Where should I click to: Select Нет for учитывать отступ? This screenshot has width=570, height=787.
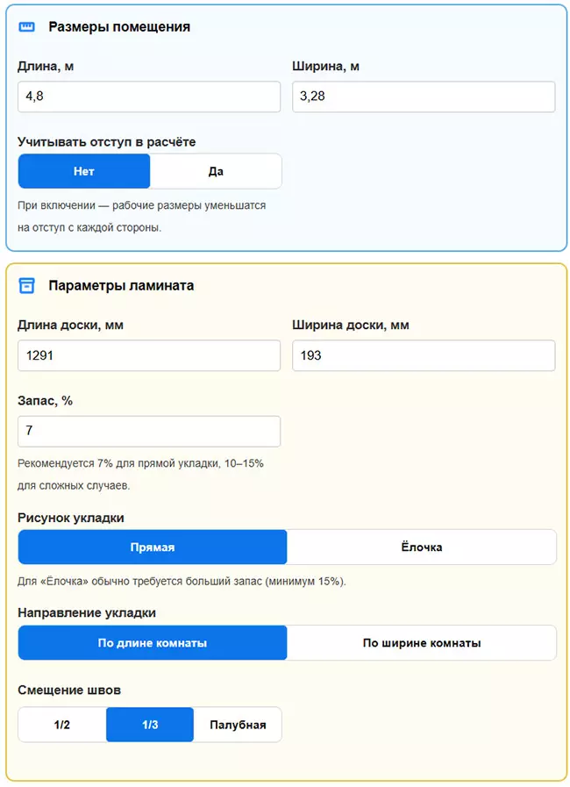tap(84, 172)
